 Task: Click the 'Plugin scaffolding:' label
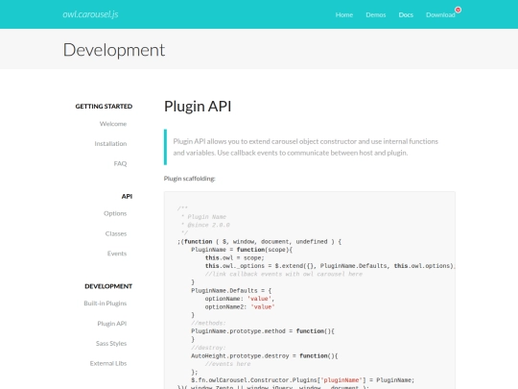pyautogui.click(x=189, y=179)
